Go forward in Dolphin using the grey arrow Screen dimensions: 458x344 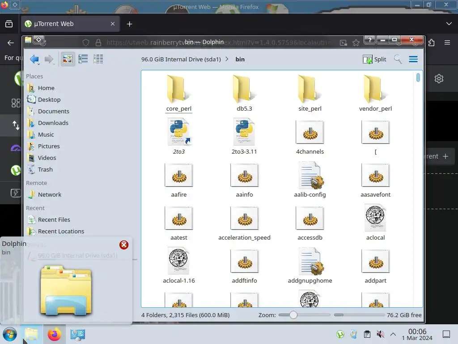coord(49,60)
